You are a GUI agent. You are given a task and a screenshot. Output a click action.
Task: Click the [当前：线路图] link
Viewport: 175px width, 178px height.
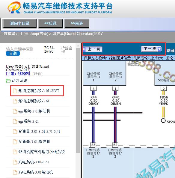18,74
